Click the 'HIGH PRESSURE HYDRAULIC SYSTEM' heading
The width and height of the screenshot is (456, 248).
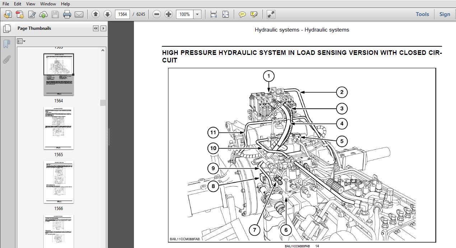coord(302,56)
